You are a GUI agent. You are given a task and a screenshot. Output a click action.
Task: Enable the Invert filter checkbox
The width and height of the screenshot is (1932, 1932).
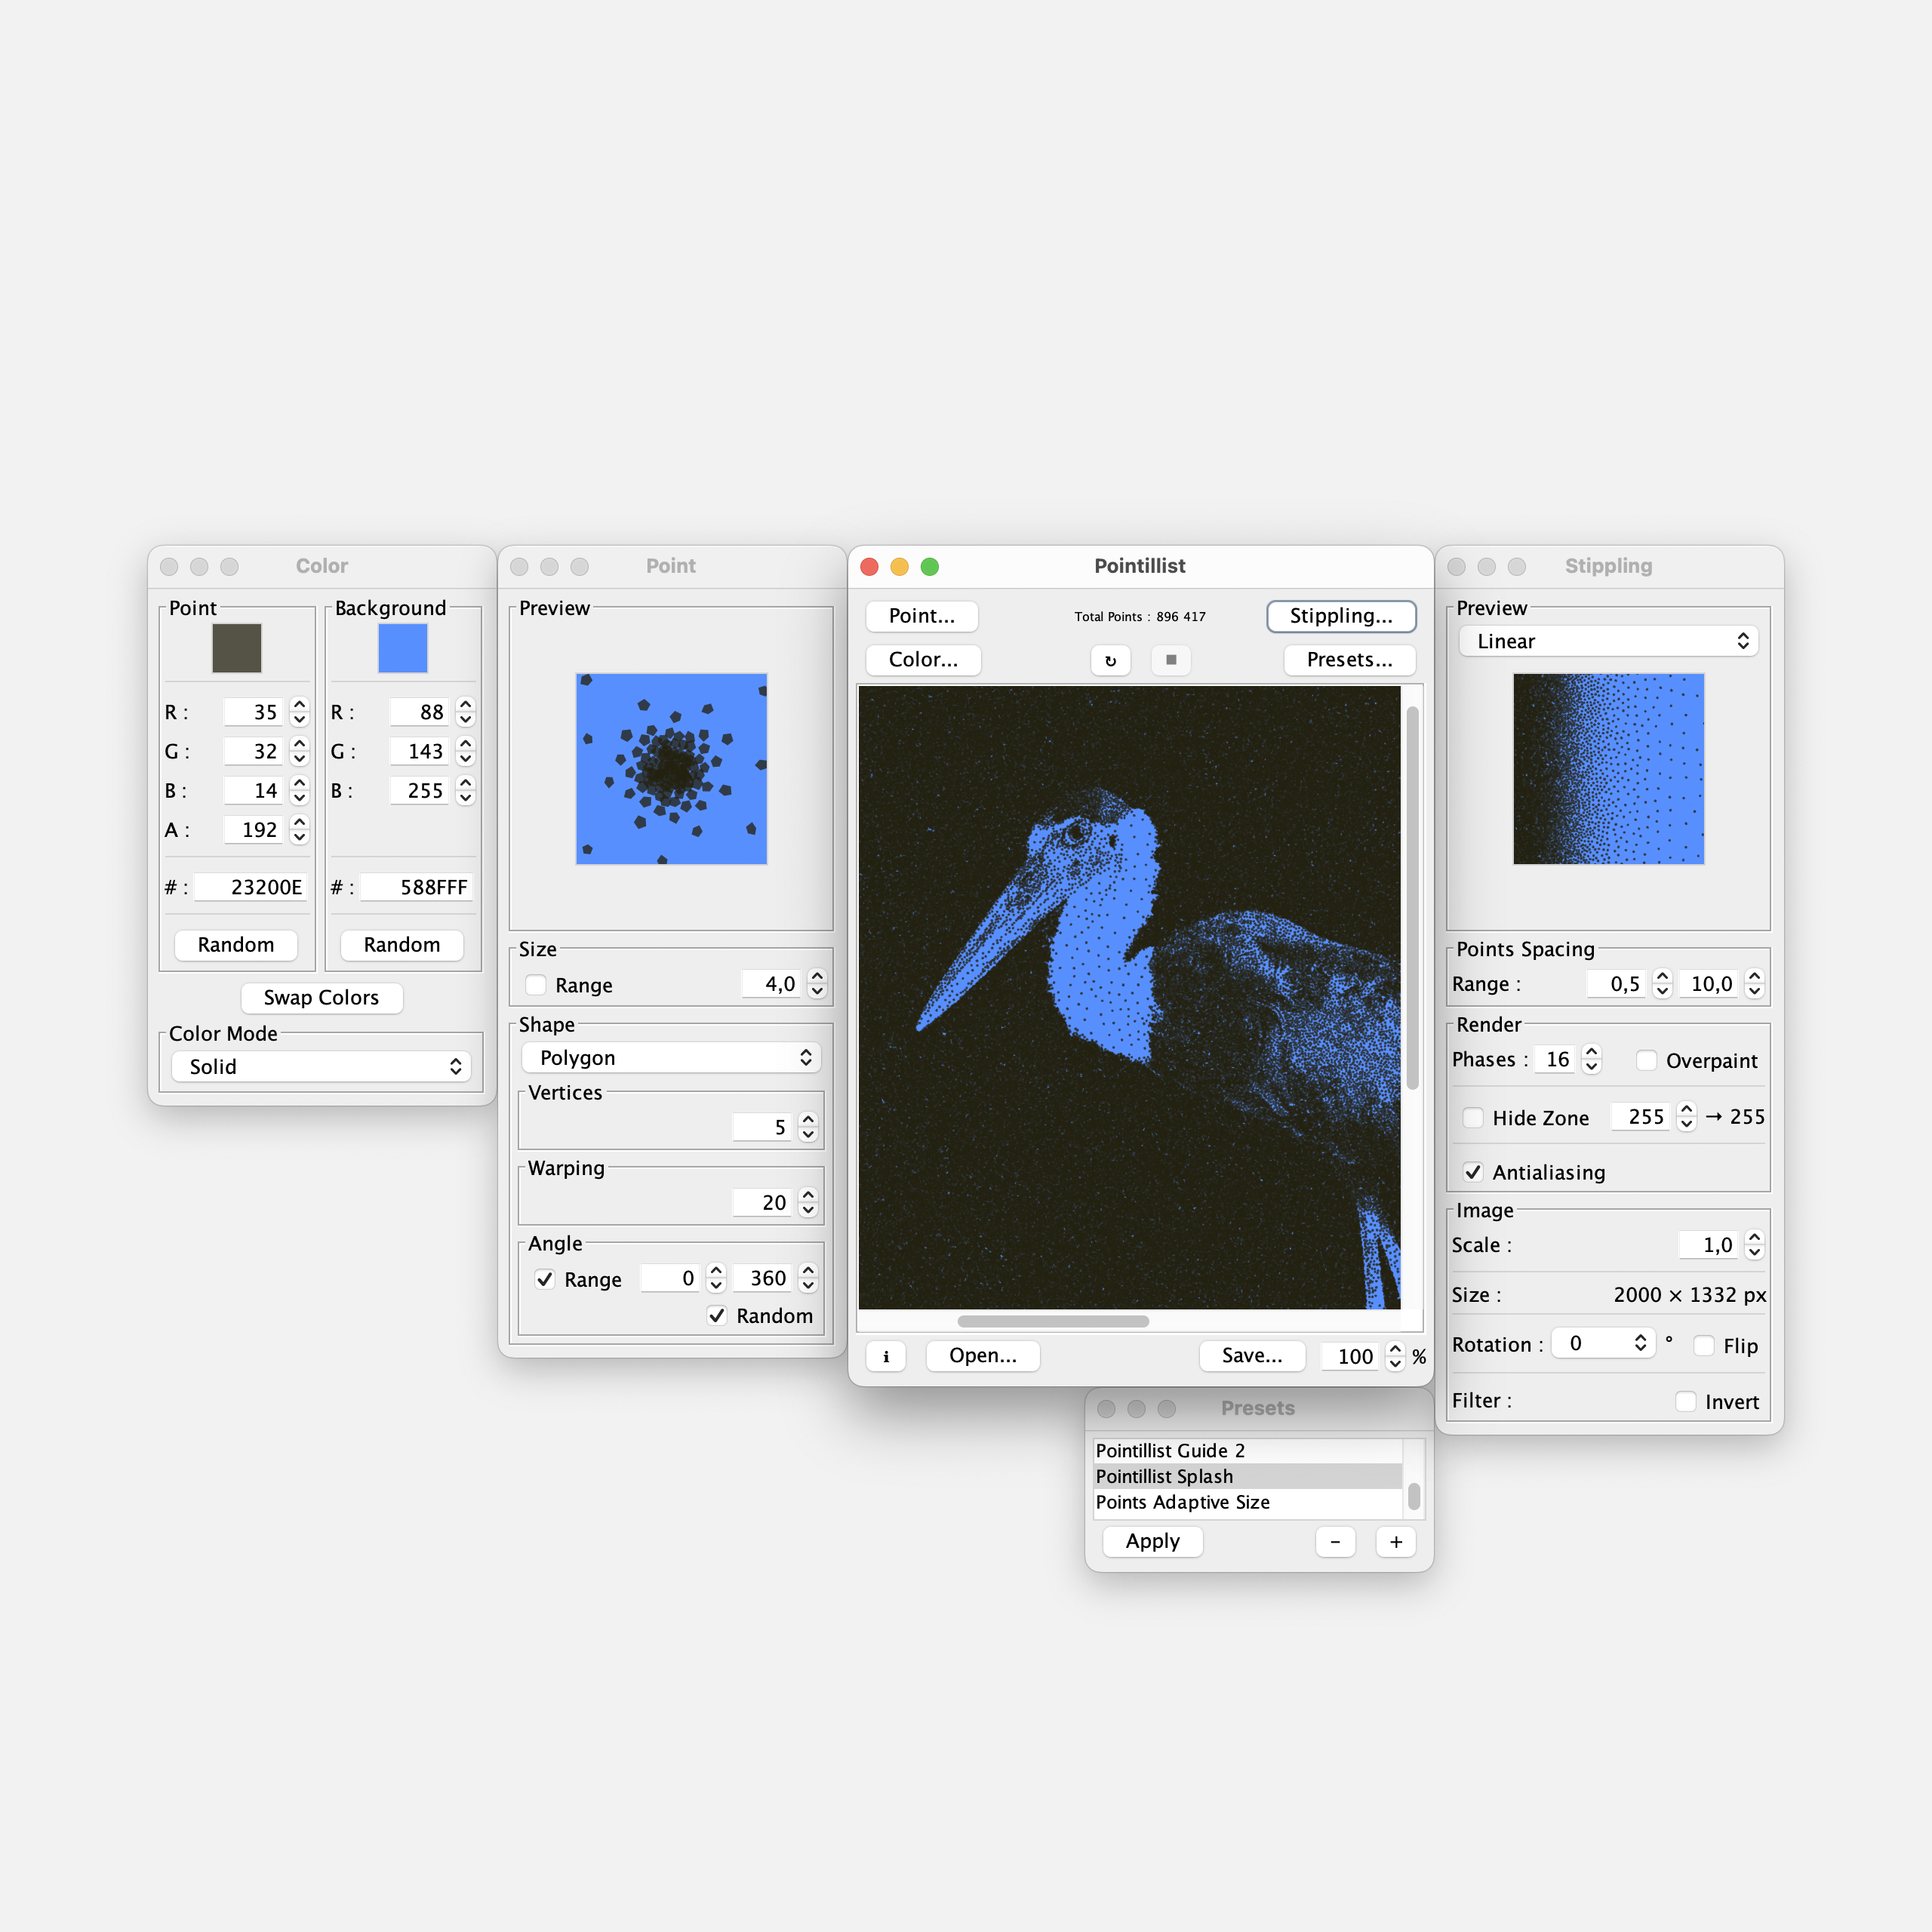click(1686, 1402)
